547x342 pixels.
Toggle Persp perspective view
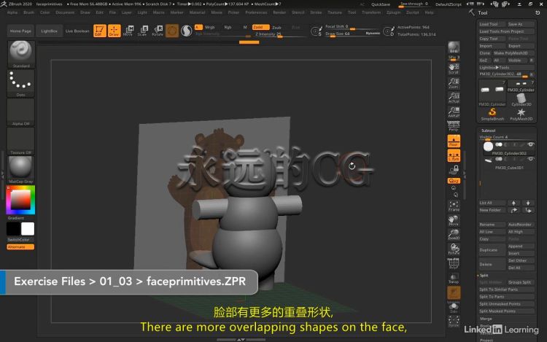pos(454,126)
